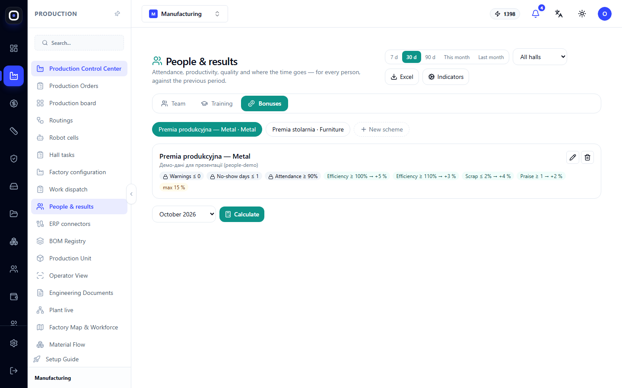
Task: Switch the period to 7 d
Action: [394, 57]
